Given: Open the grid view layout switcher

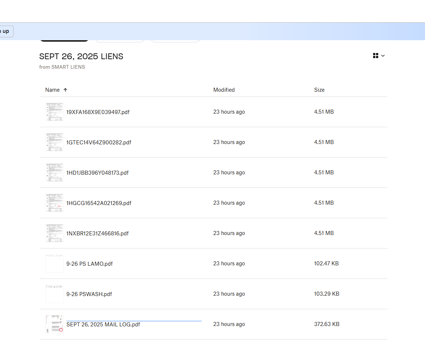Looking at the screenshot, I should tap(375, 56).
